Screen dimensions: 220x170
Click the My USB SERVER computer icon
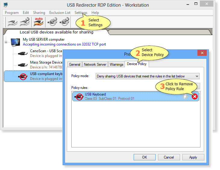[x=15, y=42]
